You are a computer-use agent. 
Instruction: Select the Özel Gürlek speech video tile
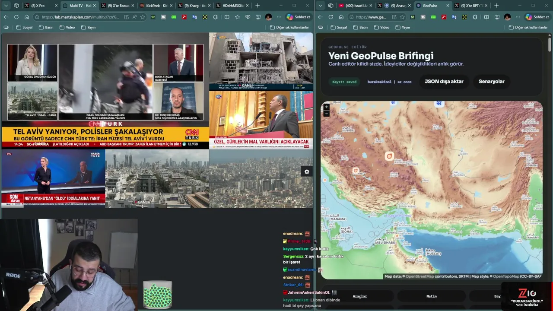point(261,120)
